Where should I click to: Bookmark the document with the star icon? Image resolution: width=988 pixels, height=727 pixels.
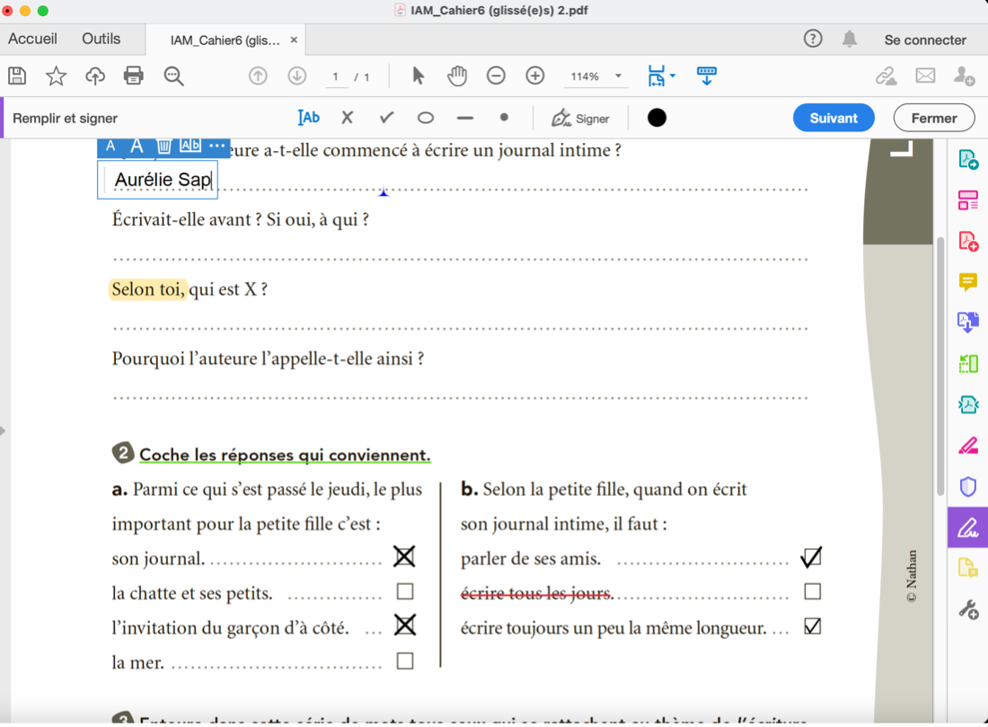pos(56,76)
